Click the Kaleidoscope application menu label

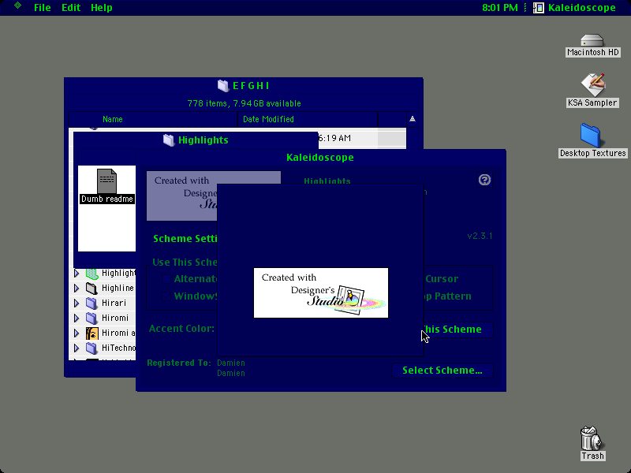581,8
